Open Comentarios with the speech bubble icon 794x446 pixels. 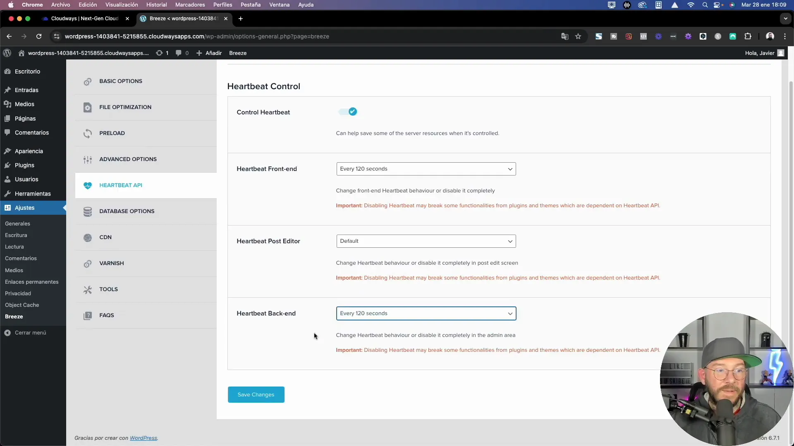click(x=33, y=133)
